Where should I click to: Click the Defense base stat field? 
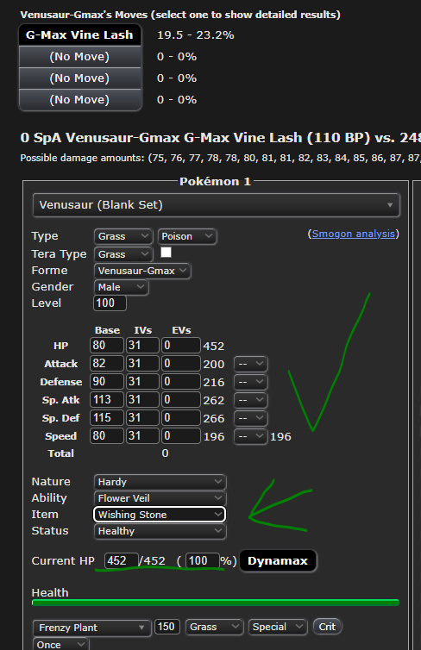point(107,382)
